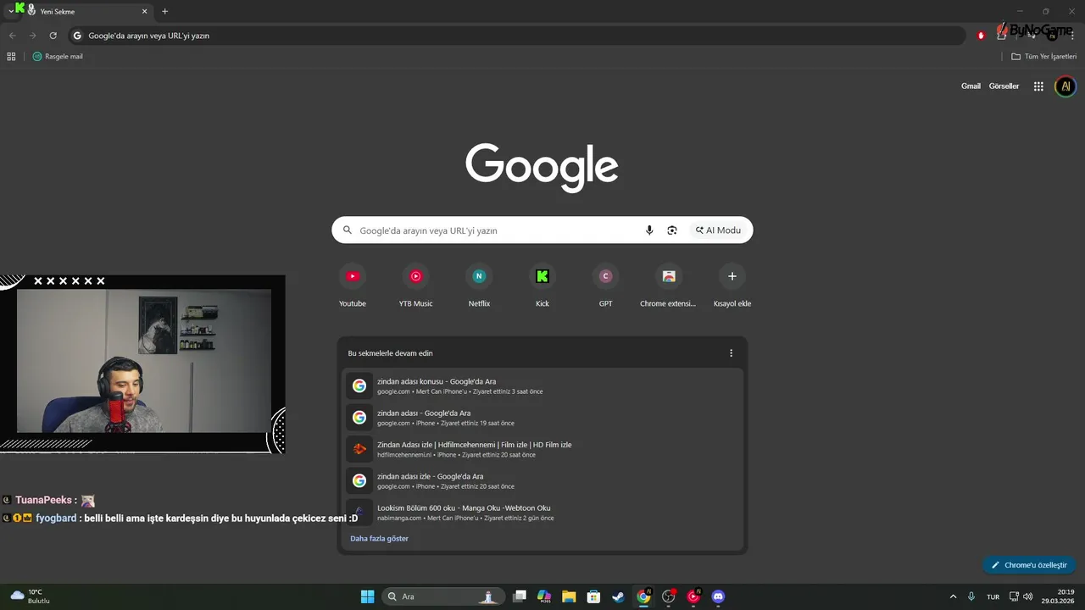Go back using the back arrow
Viewport: 1085px width, 610px height.
(12, 36)
